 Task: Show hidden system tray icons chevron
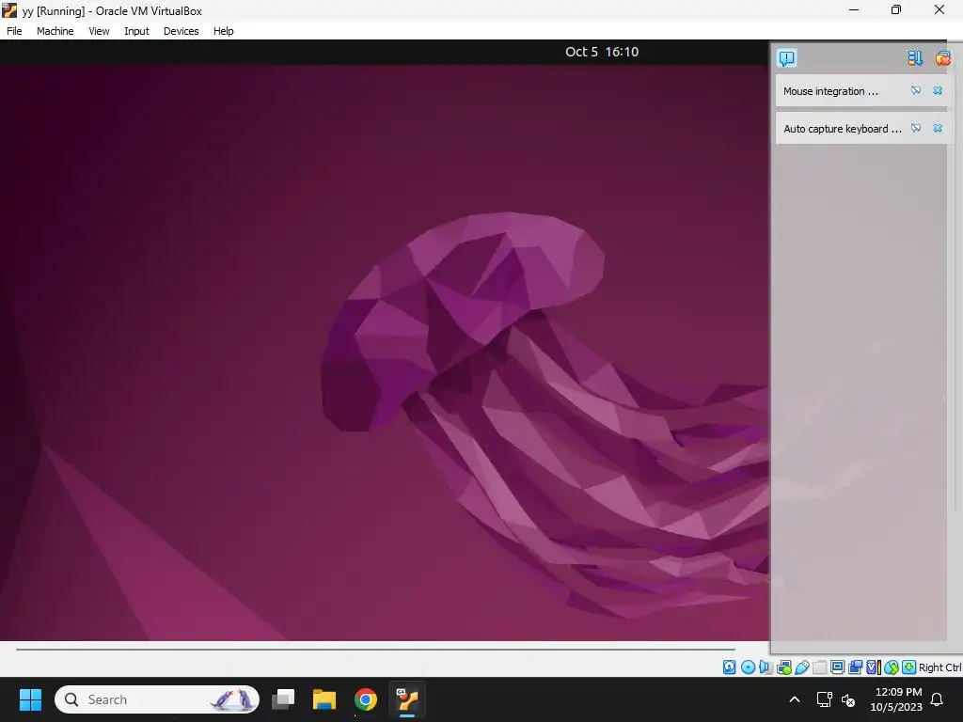(794, 699)
